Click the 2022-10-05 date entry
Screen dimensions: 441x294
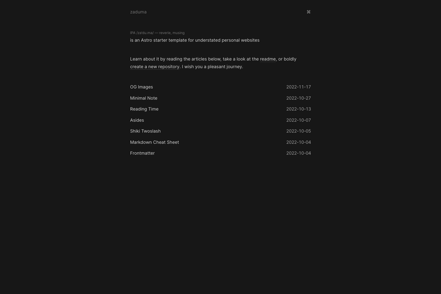pos(298,131)
